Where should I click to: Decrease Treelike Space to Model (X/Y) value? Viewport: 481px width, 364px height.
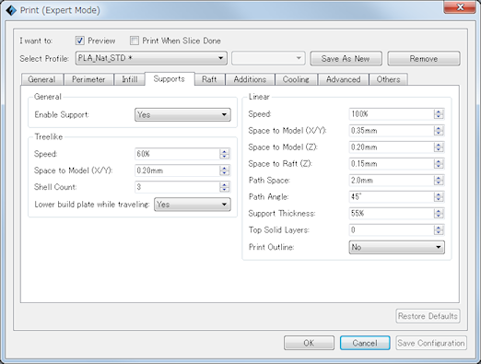tap(225, 173)
